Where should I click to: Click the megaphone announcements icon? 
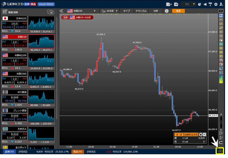point(205,4)
